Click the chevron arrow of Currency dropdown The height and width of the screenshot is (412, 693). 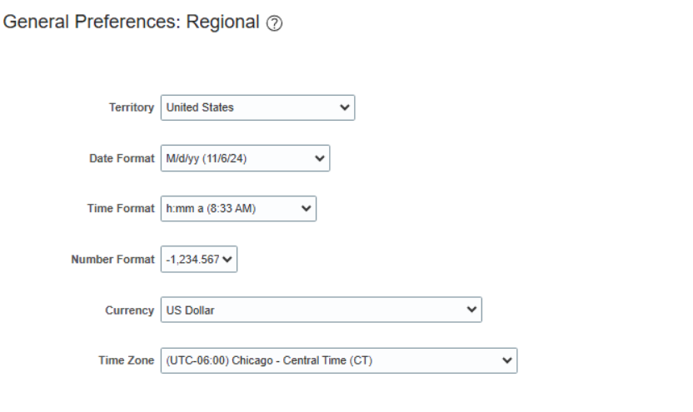tap(471, 310)
